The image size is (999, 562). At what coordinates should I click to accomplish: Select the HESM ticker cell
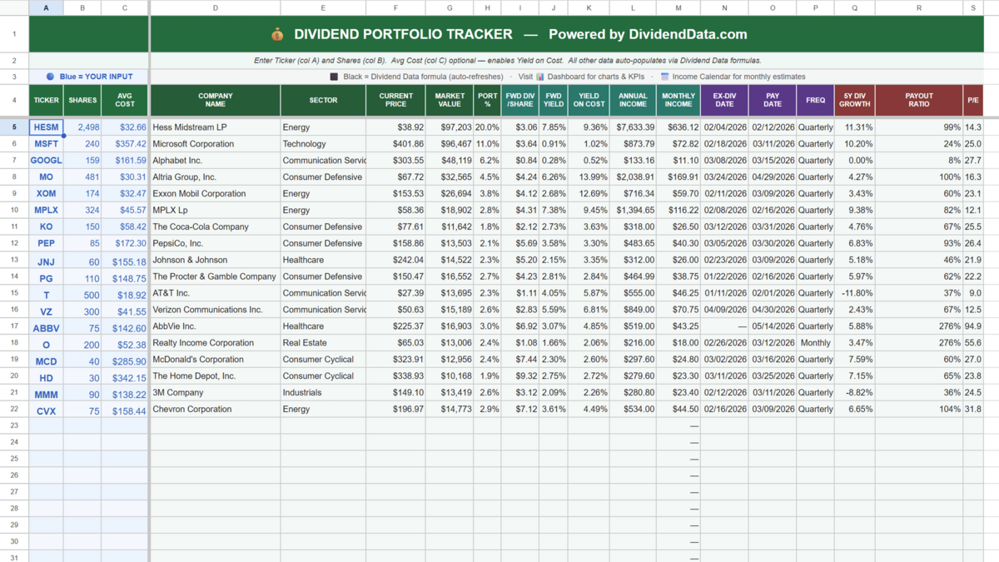point(46,127)
